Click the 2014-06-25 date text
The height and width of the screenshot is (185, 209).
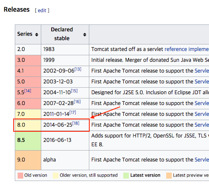click(58, 125)
